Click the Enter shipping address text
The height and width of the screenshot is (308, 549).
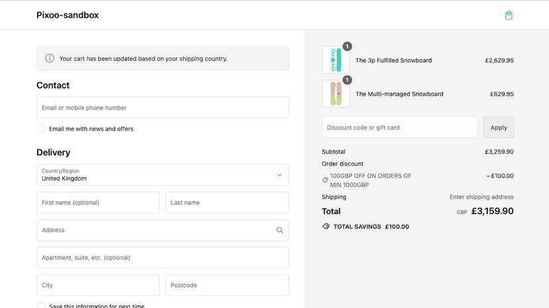pyautogui.click(x=481, y=197)
